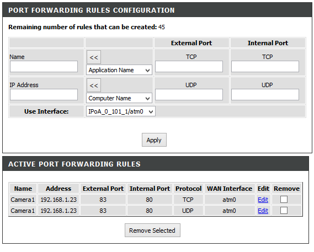This screenshot has width=314, height=252.
Task: Open the Computer Name dropdown
Action: pos(119,98)
